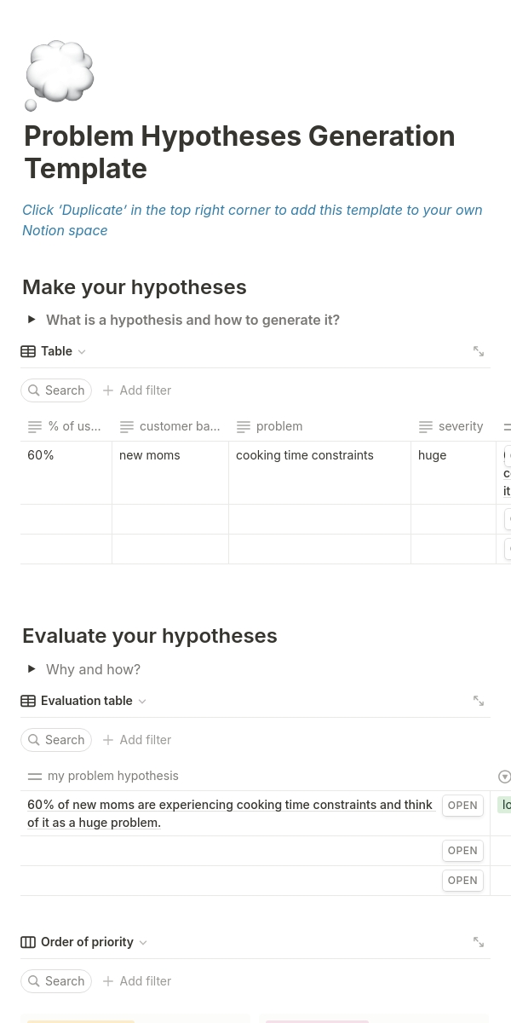Screen dimensions: 511x1023
Task: Click the Evaluation table view icon
Action: [28, 701]
